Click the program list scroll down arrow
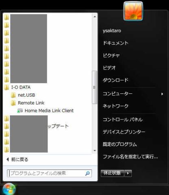 tap(95, 151)
